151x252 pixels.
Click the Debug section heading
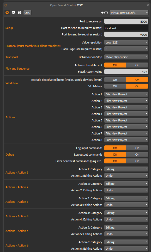click(x=10, y=154)
